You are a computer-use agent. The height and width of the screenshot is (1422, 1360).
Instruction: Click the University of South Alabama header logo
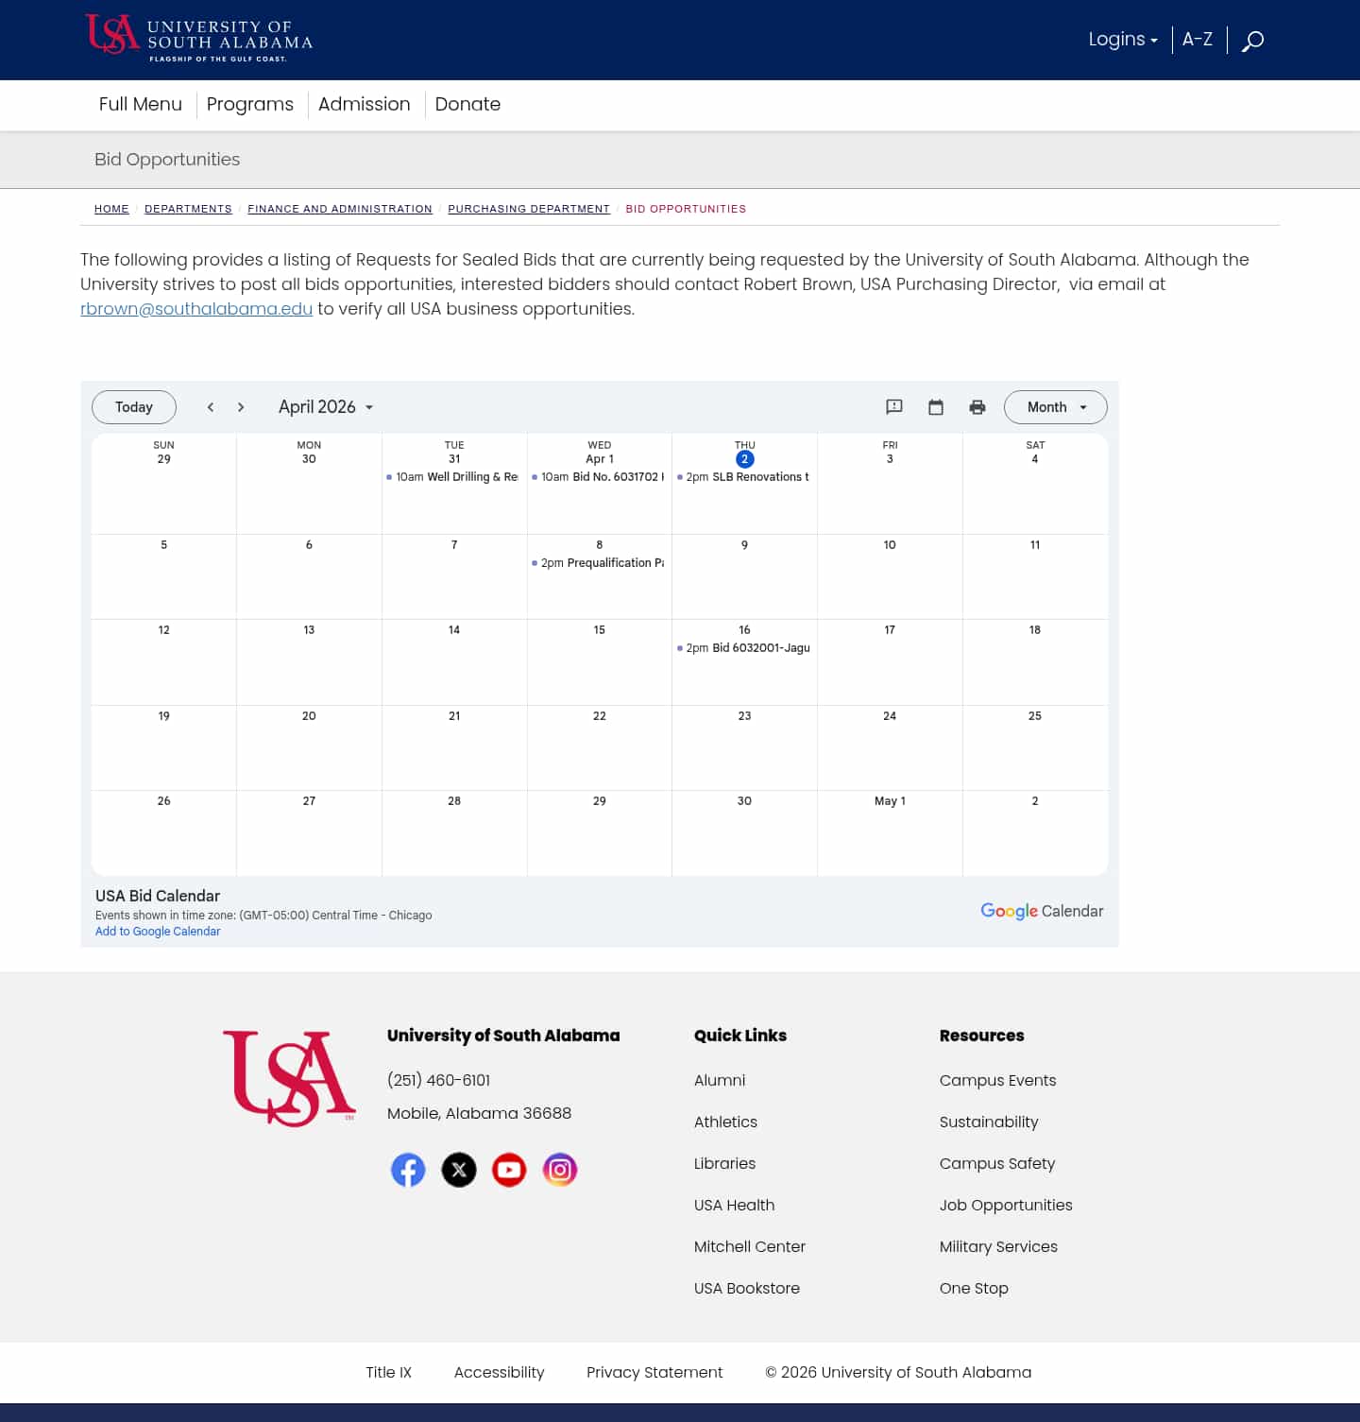point(199,39)
